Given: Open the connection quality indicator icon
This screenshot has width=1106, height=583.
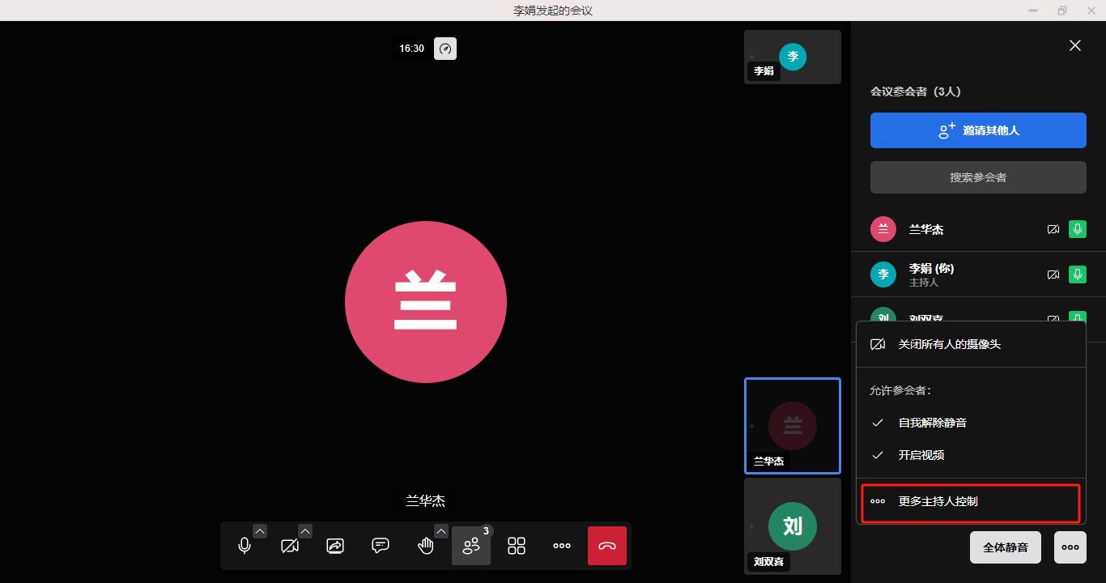Looking at the screenshot, I should tap(445, 49).
